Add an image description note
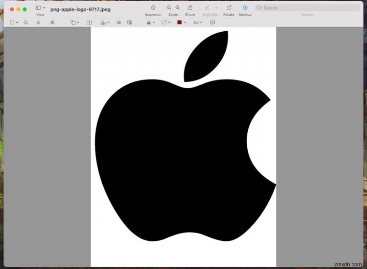The image size is (367, 269). (212, 23)
